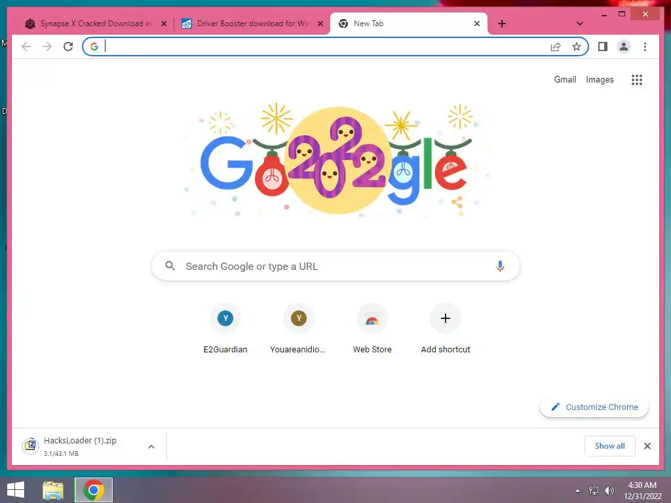Close the New Tab tab
The image size is (671, 503).
pos(477,24)
